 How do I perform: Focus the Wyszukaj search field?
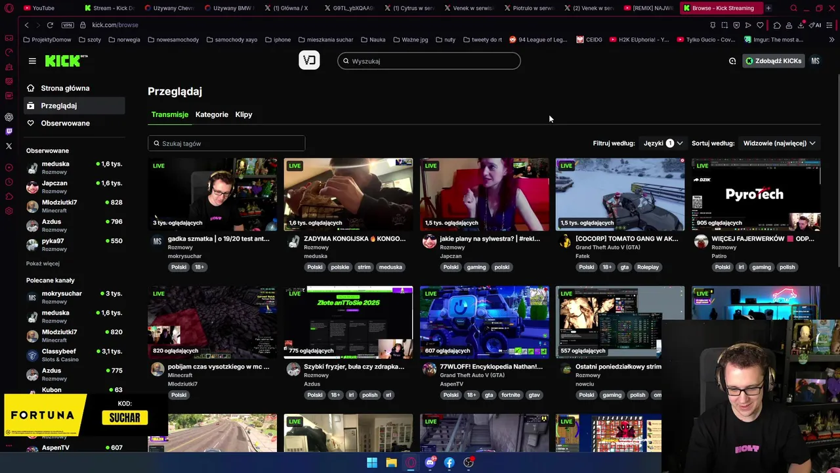pos(429,61)
